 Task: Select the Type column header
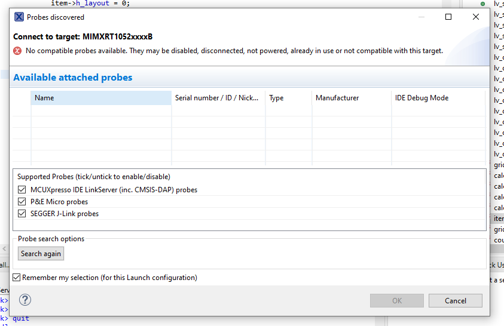[x=288, y=98]
